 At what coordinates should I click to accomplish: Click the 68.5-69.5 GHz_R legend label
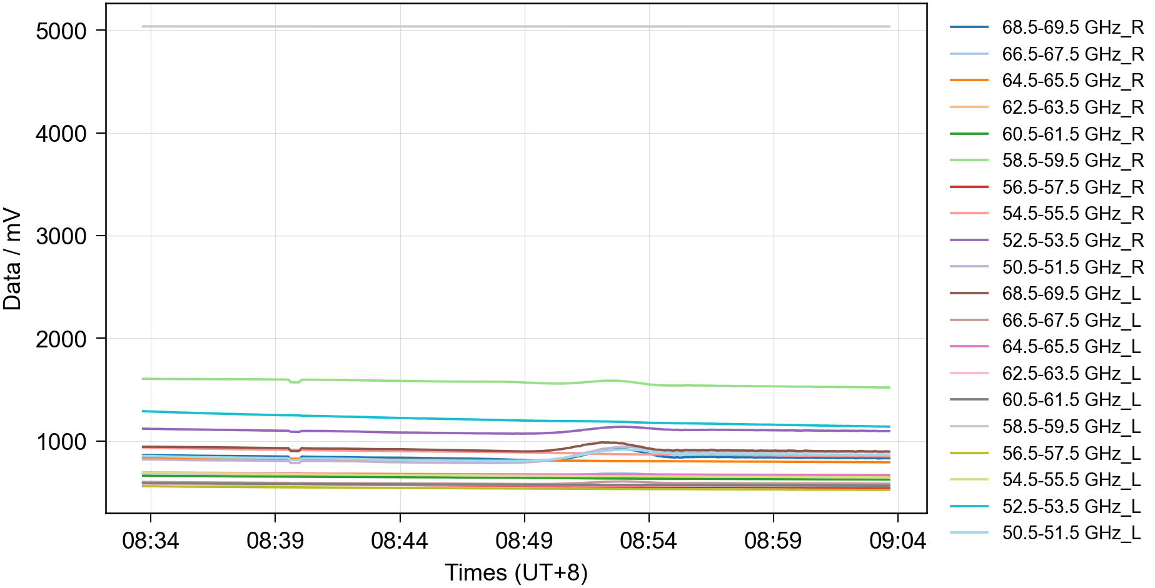pyautogui.click(x=1072, y=27)
